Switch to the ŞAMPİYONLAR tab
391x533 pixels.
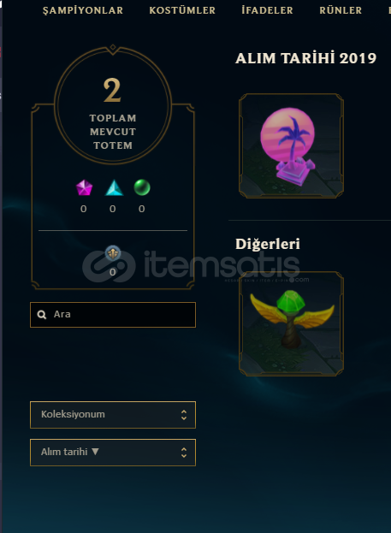click(83, 10)
